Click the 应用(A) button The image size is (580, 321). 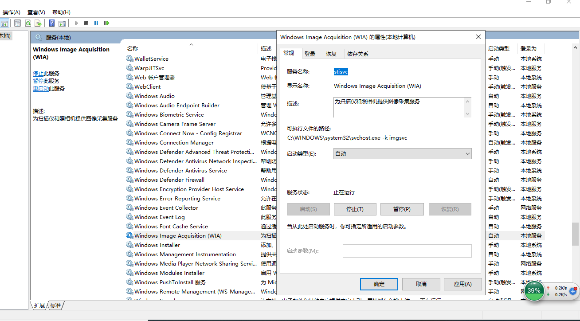[463, 284]
